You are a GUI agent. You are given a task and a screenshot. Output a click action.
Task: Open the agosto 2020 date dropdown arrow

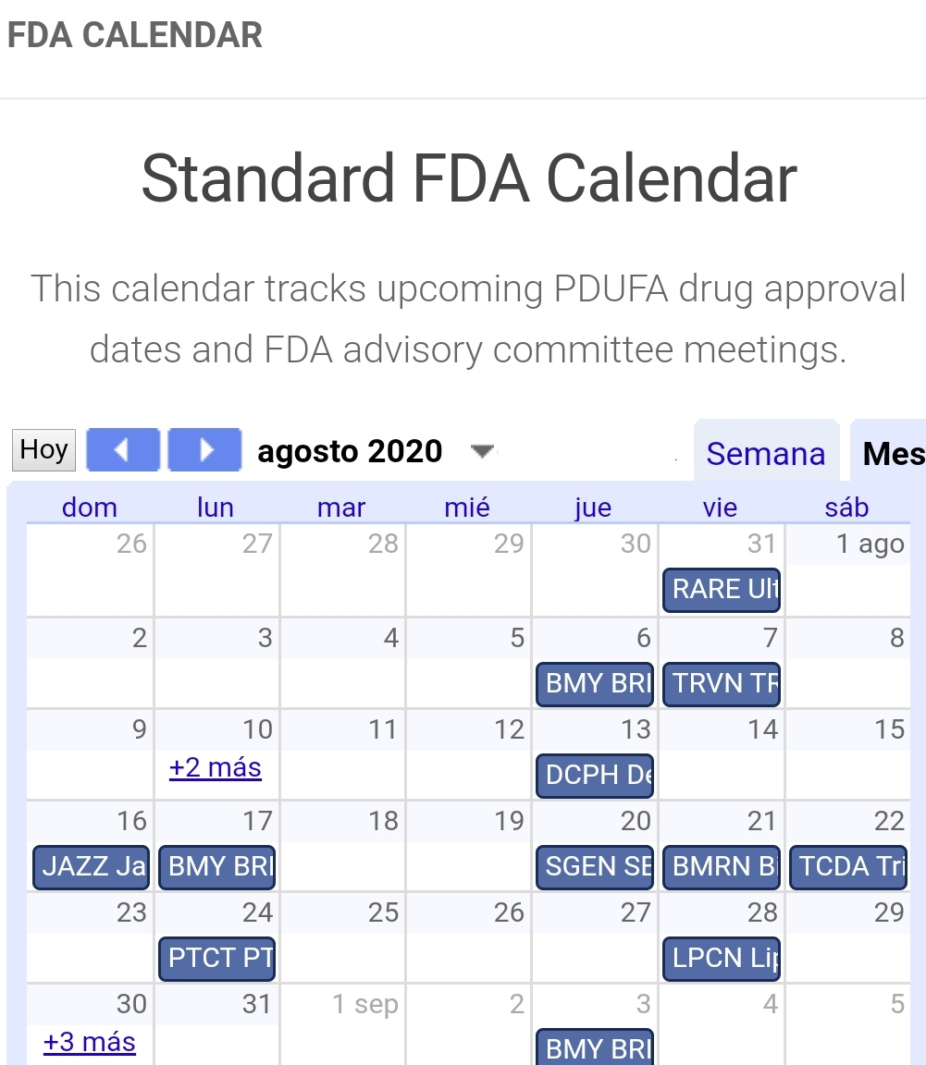[x=481, y=451]
